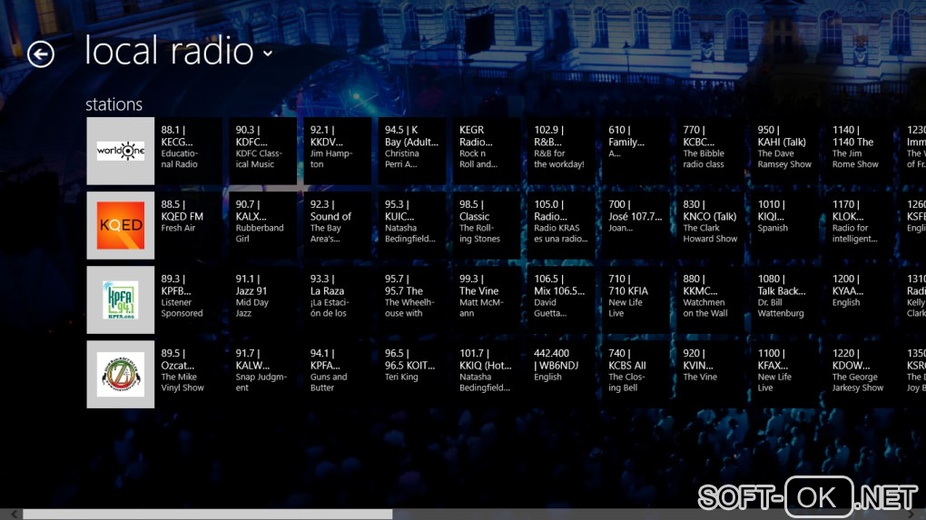The image size is (926, 520).
Task: Click the horizontal scrollbar thumb
Action: click(207, 515)
